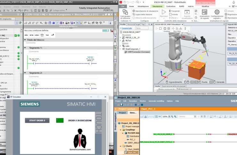Click the undo icon in TIA Portal toolbar
The width and height of the screenshot is (237, 155).
click(x=20, y=11)
